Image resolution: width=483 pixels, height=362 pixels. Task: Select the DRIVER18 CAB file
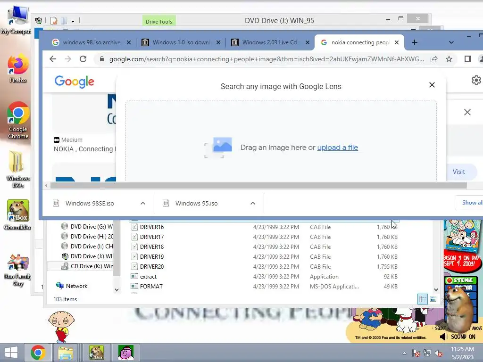coord(265,247)
